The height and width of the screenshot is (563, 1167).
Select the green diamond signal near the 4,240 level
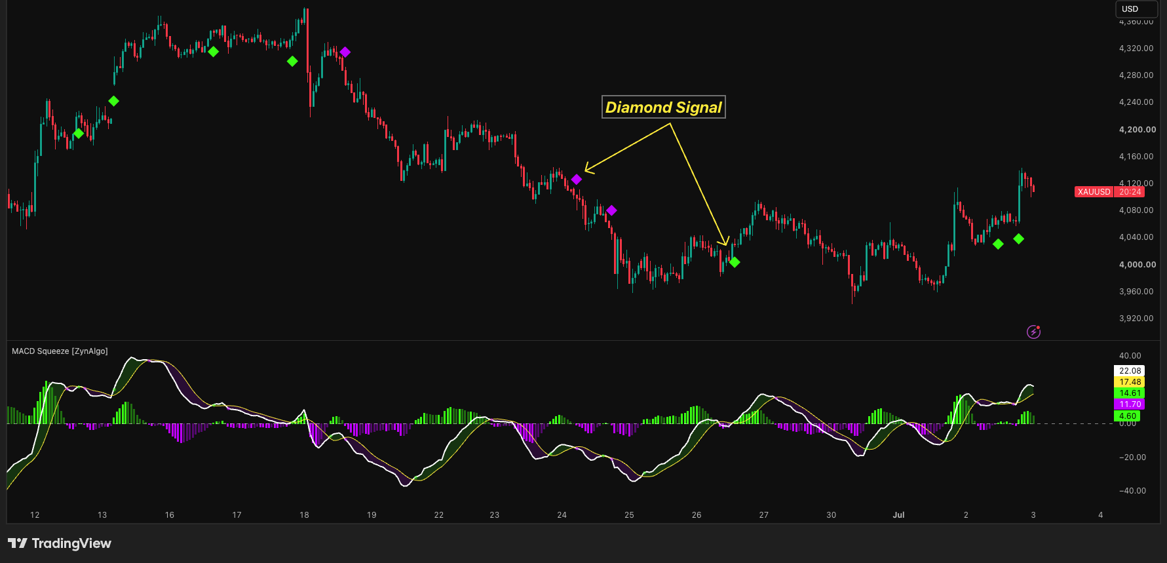tap(114, 101)
